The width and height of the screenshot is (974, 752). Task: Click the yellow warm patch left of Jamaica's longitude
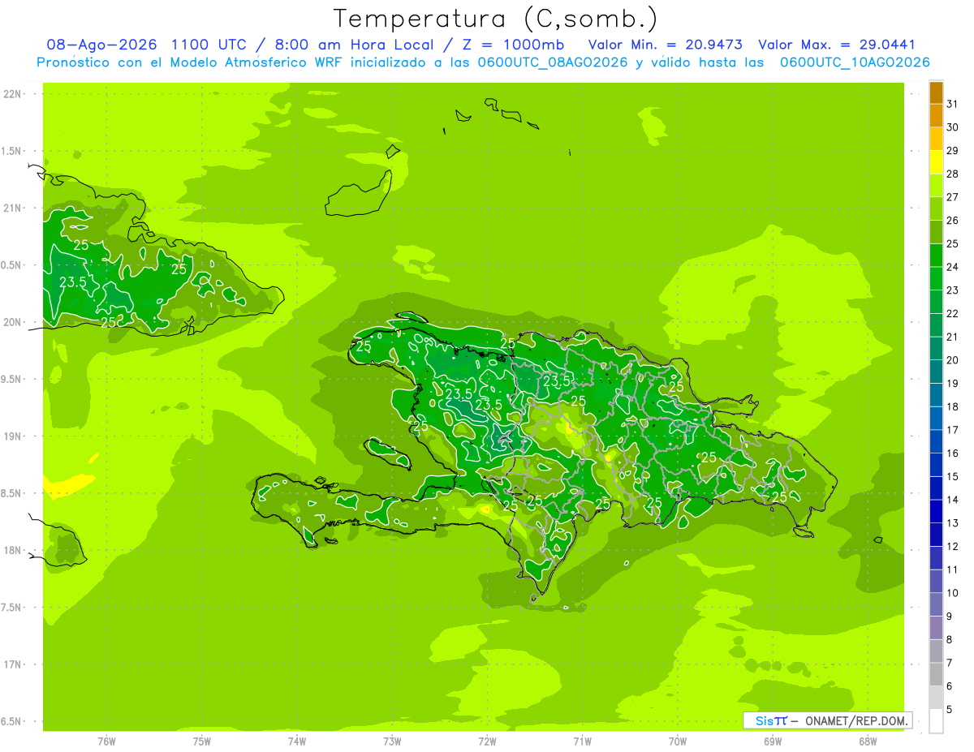69,485
